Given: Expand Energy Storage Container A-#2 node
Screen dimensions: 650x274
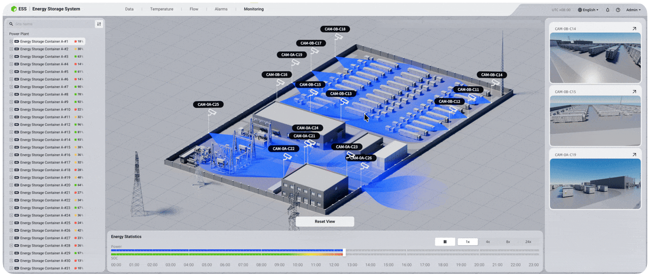Looking at the screenshot, I should [11, 49].
